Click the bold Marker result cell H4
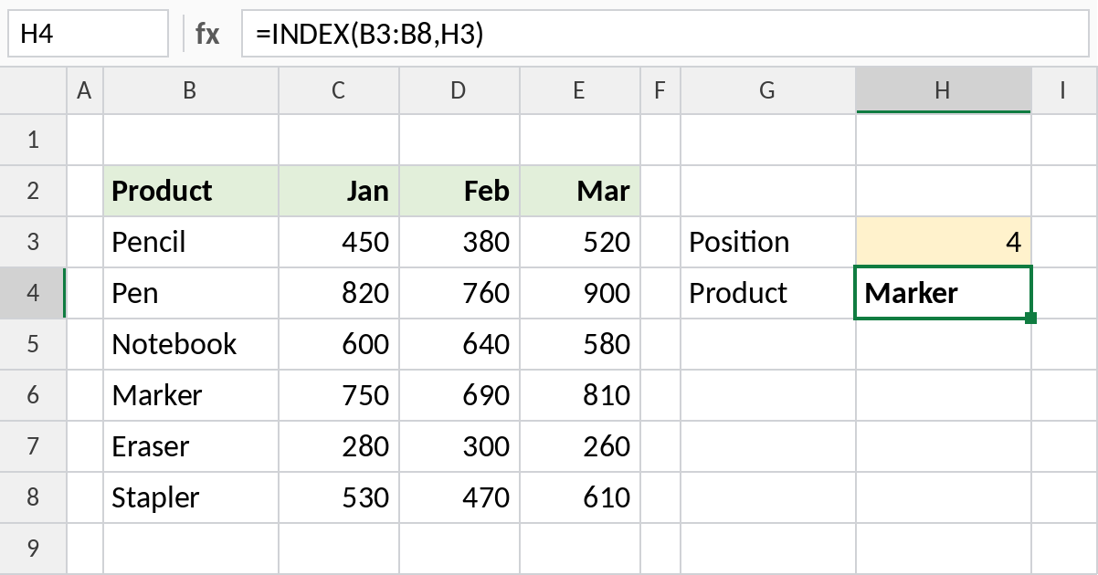 [944, 293]
